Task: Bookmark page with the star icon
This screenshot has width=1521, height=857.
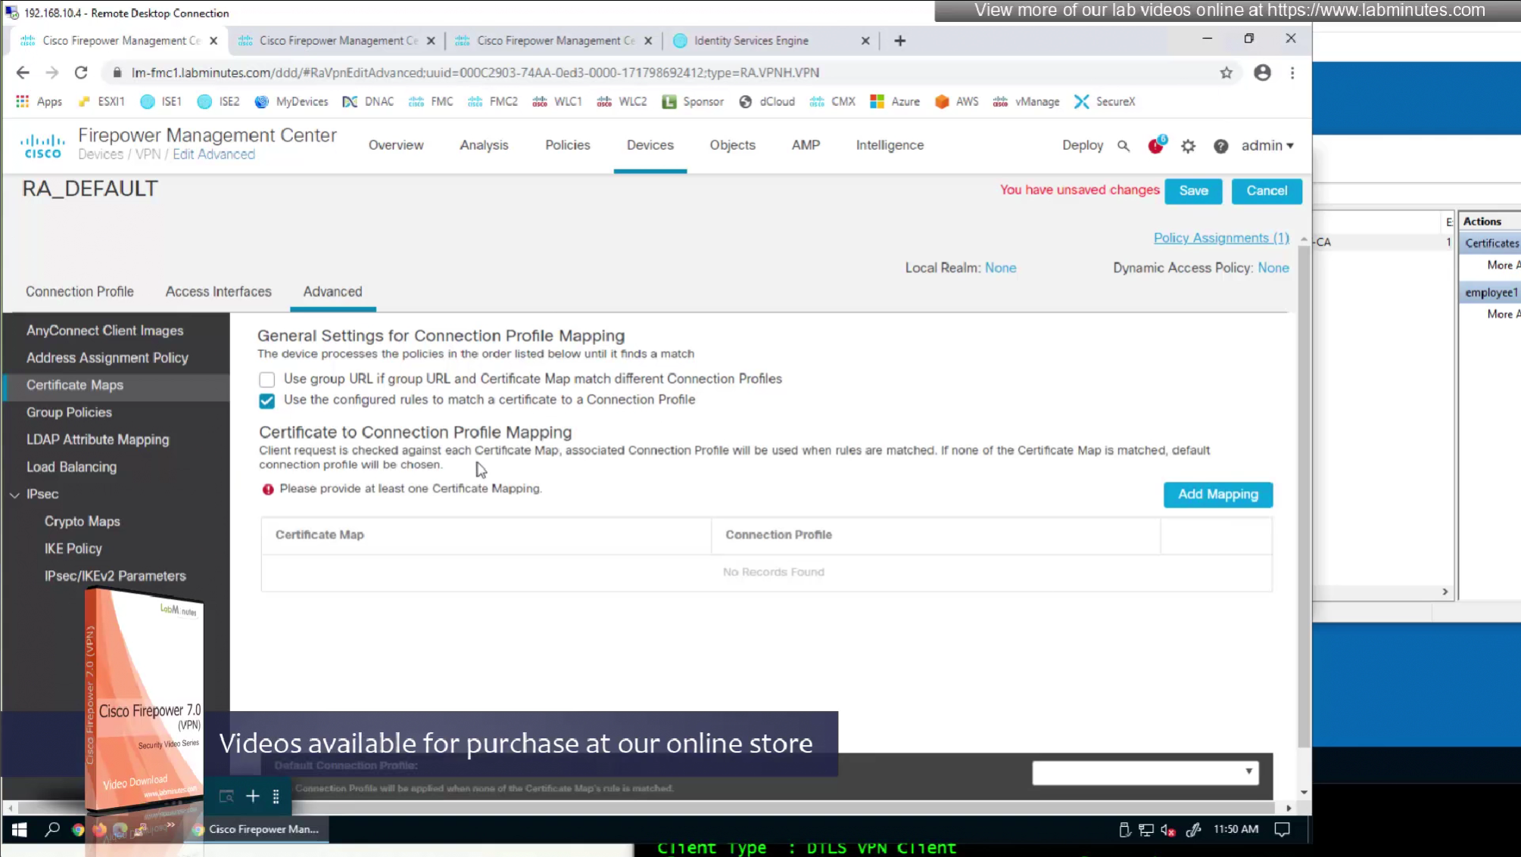Action: [1226, 73]
